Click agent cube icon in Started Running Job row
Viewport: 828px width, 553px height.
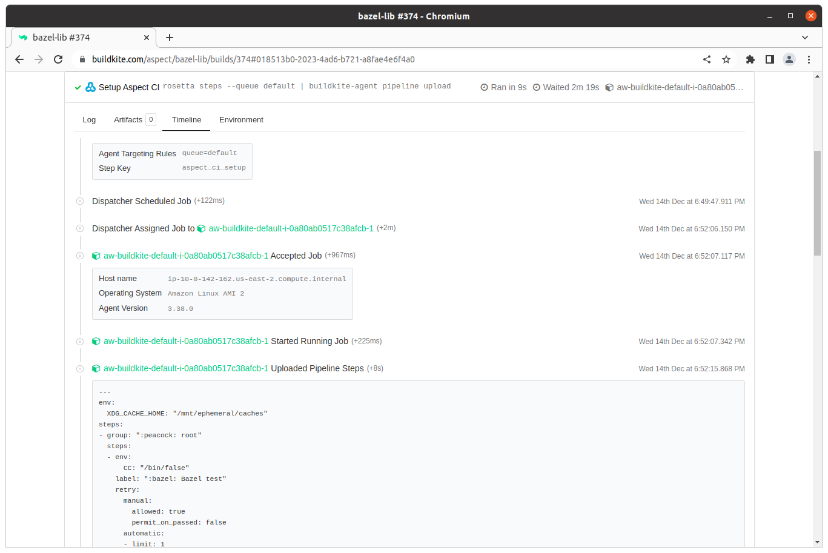coord(96,341)
